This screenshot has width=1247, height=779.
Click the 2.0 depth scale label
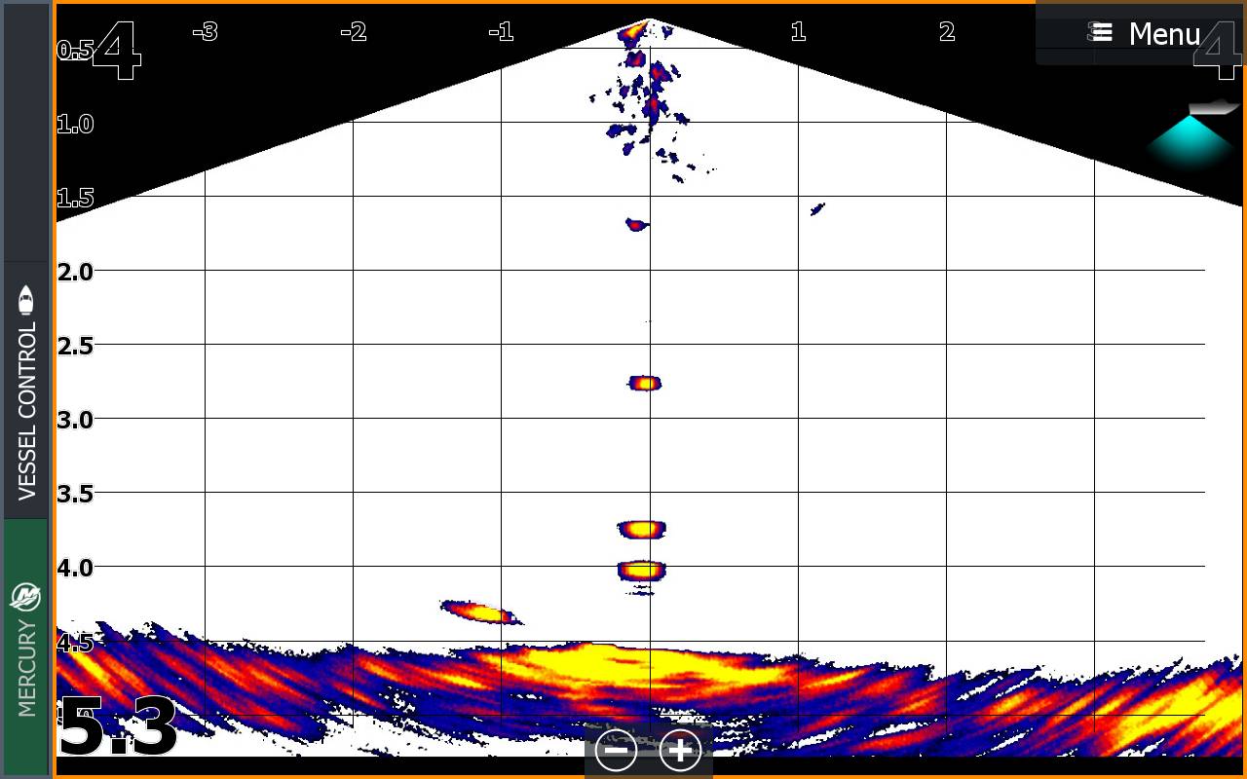(75, 272)
